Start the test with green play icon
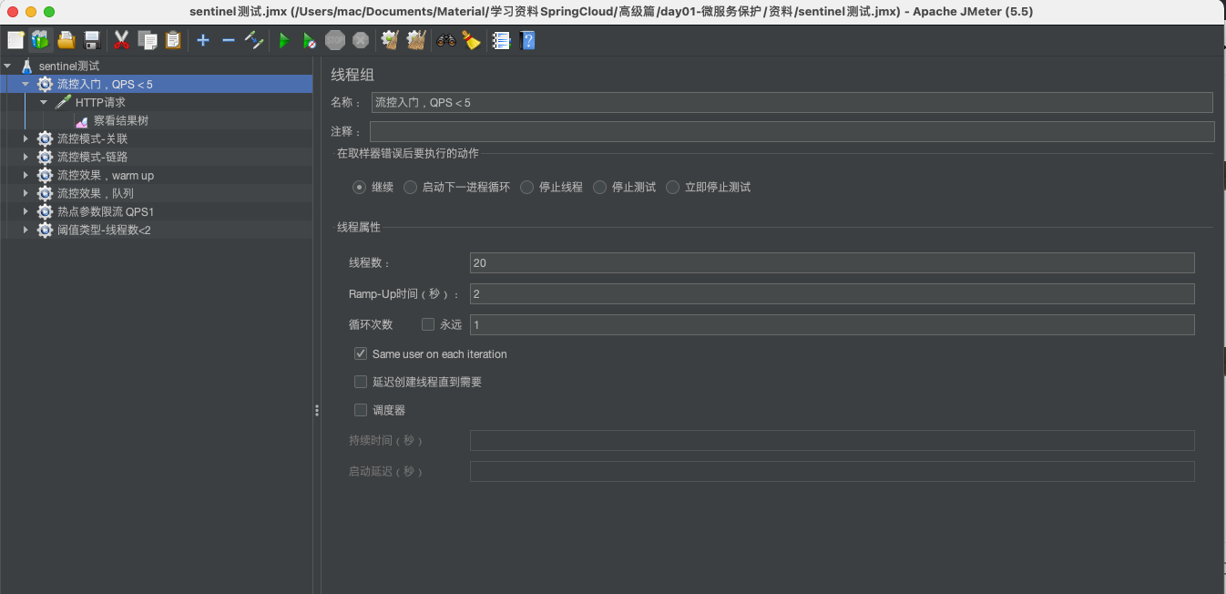The image size is (1226, 594). (284, 40)
